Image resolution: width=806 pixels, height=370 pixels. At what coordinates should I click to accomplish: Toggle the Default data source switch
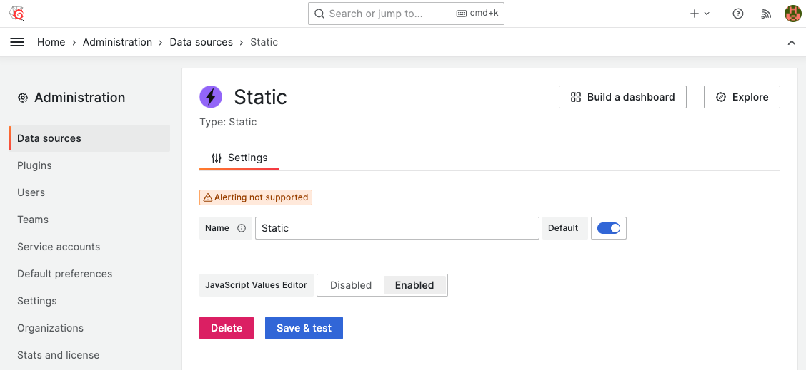point(609,228)
